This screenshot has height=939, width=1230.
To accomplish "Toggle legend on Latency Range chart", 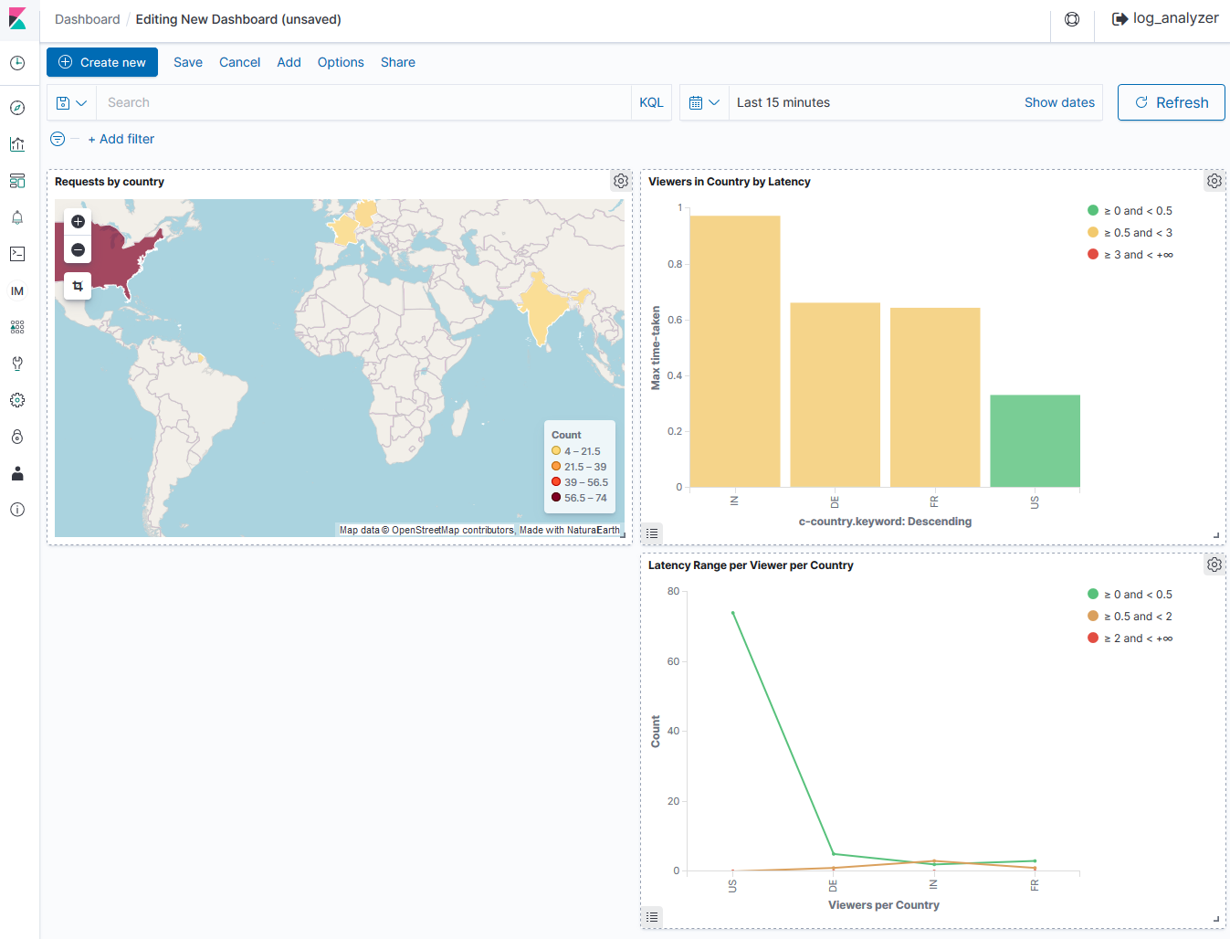I will pos(652,916).
